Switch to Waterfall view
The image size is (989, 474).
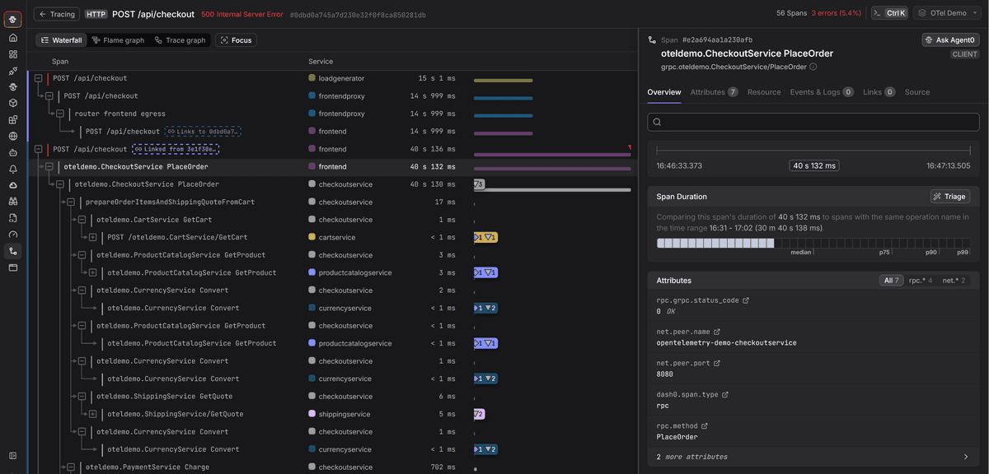point(61,39)
